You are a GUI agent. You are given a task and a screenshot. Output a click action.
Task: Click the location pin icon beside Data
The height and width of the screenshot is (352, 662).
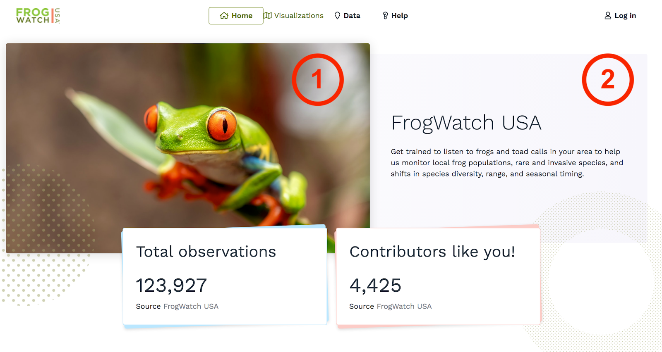338,16
